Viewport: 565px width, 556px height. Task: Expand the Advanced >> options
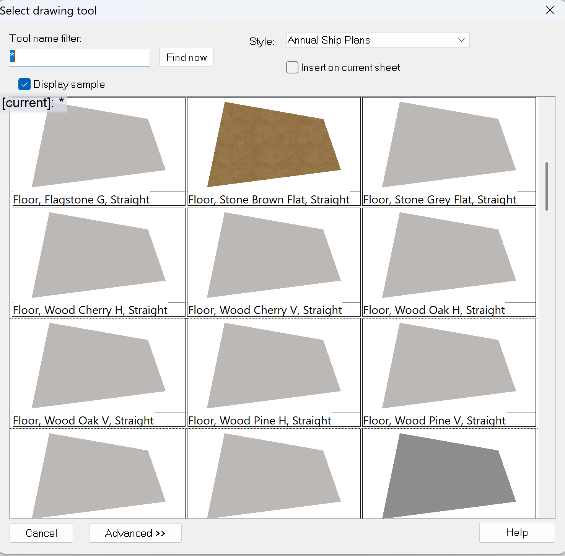click(x=135, y=533)
